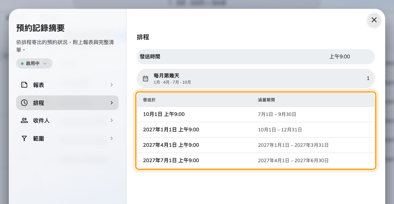Click the day-of-month value 1

368,78
